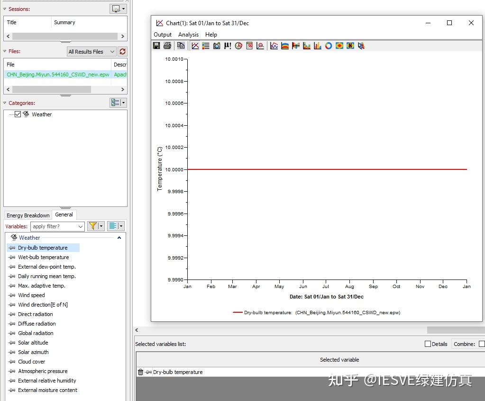The height and width of the screenshot is (401, 485).
Task: Click the camera snapshot icon
Action: coord(217,46)
